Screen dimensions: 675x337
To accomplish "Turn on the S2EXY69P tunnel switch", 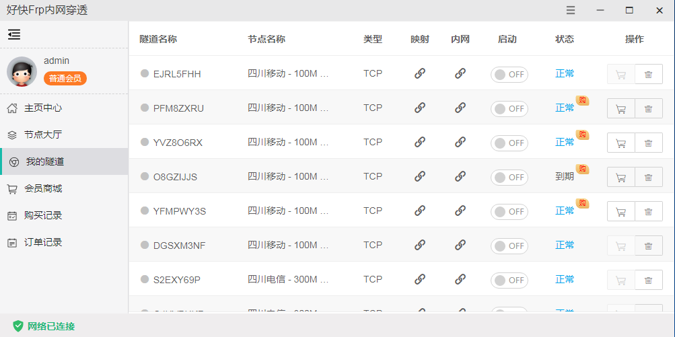I will click(509, 280).
